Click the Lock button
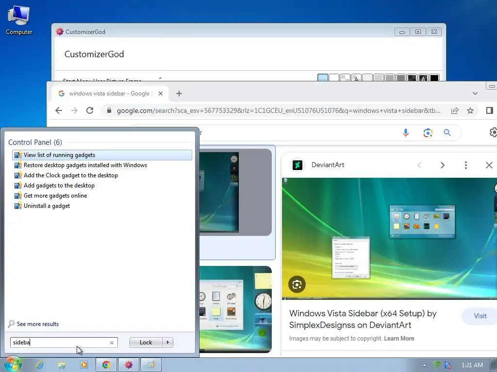Screen dimensions: 497x372 [146, 342]
